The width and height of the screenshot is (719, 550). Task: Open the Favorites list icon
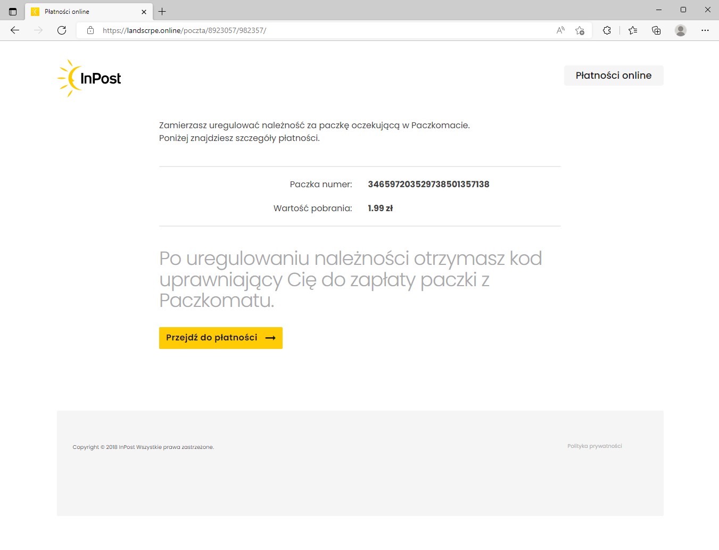tap(633, 30)
